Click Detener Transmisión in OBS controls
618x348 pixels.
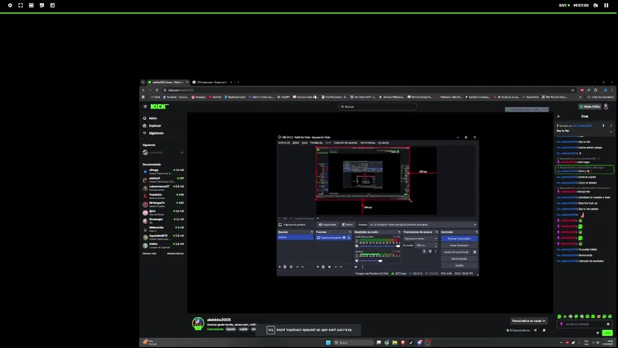459,238
